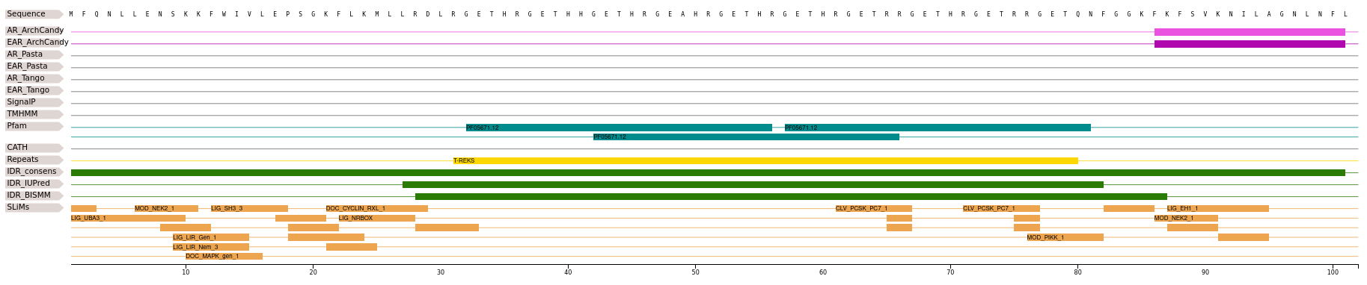This screenshot has height=285, width=1367.
Task: Click the LIG_UBA3_1 motif bar
Action: click(128, 219)
